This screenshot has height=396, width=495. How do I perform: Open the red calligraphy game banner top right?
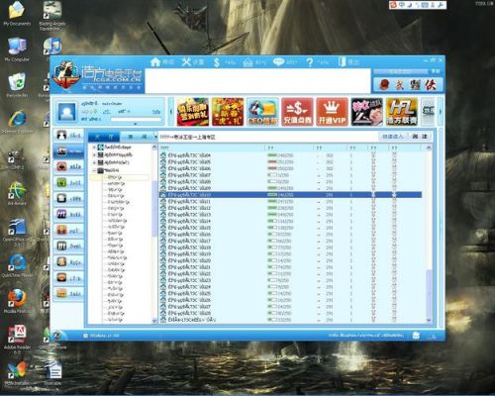coord(408,84)
